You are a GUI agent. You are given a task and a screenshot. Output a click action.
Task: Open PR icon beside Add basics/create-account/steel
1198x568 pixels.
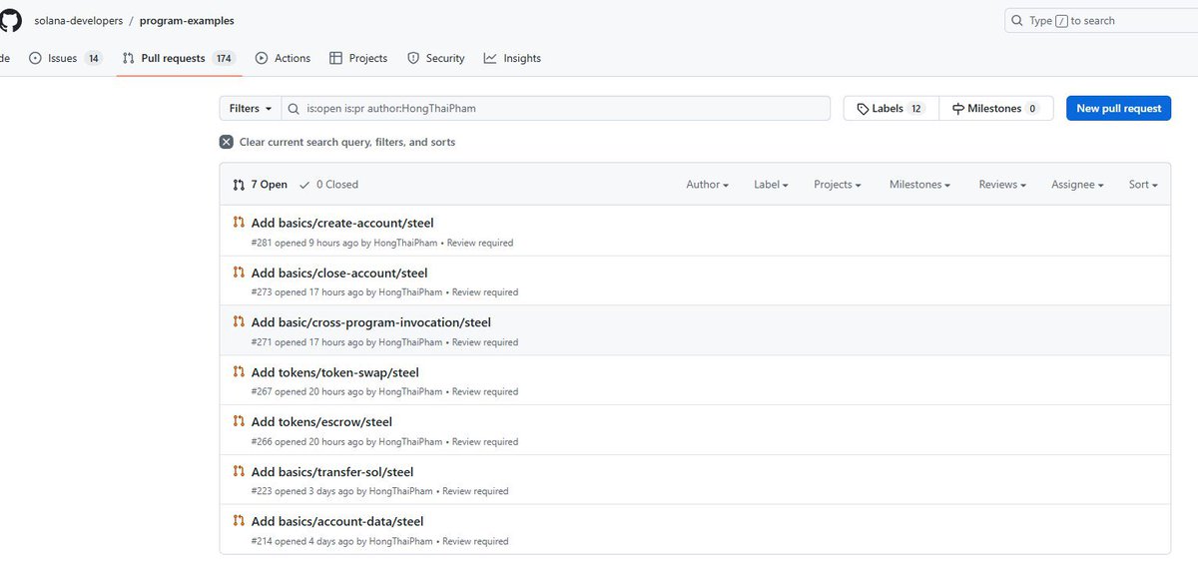pyautogui.click(x=239, y=223)
